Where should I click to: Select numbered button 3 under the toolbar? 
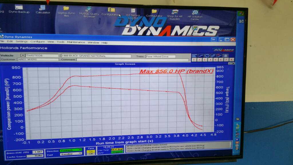(205, 60)
